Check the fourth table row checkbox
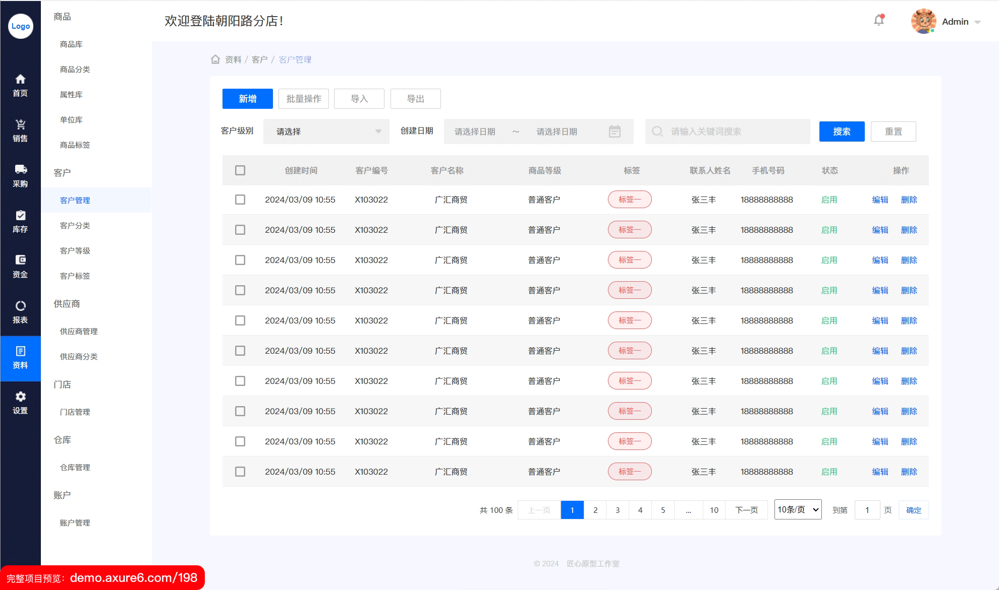The width and height of the screenshot is (999, 590). (240, 290)
